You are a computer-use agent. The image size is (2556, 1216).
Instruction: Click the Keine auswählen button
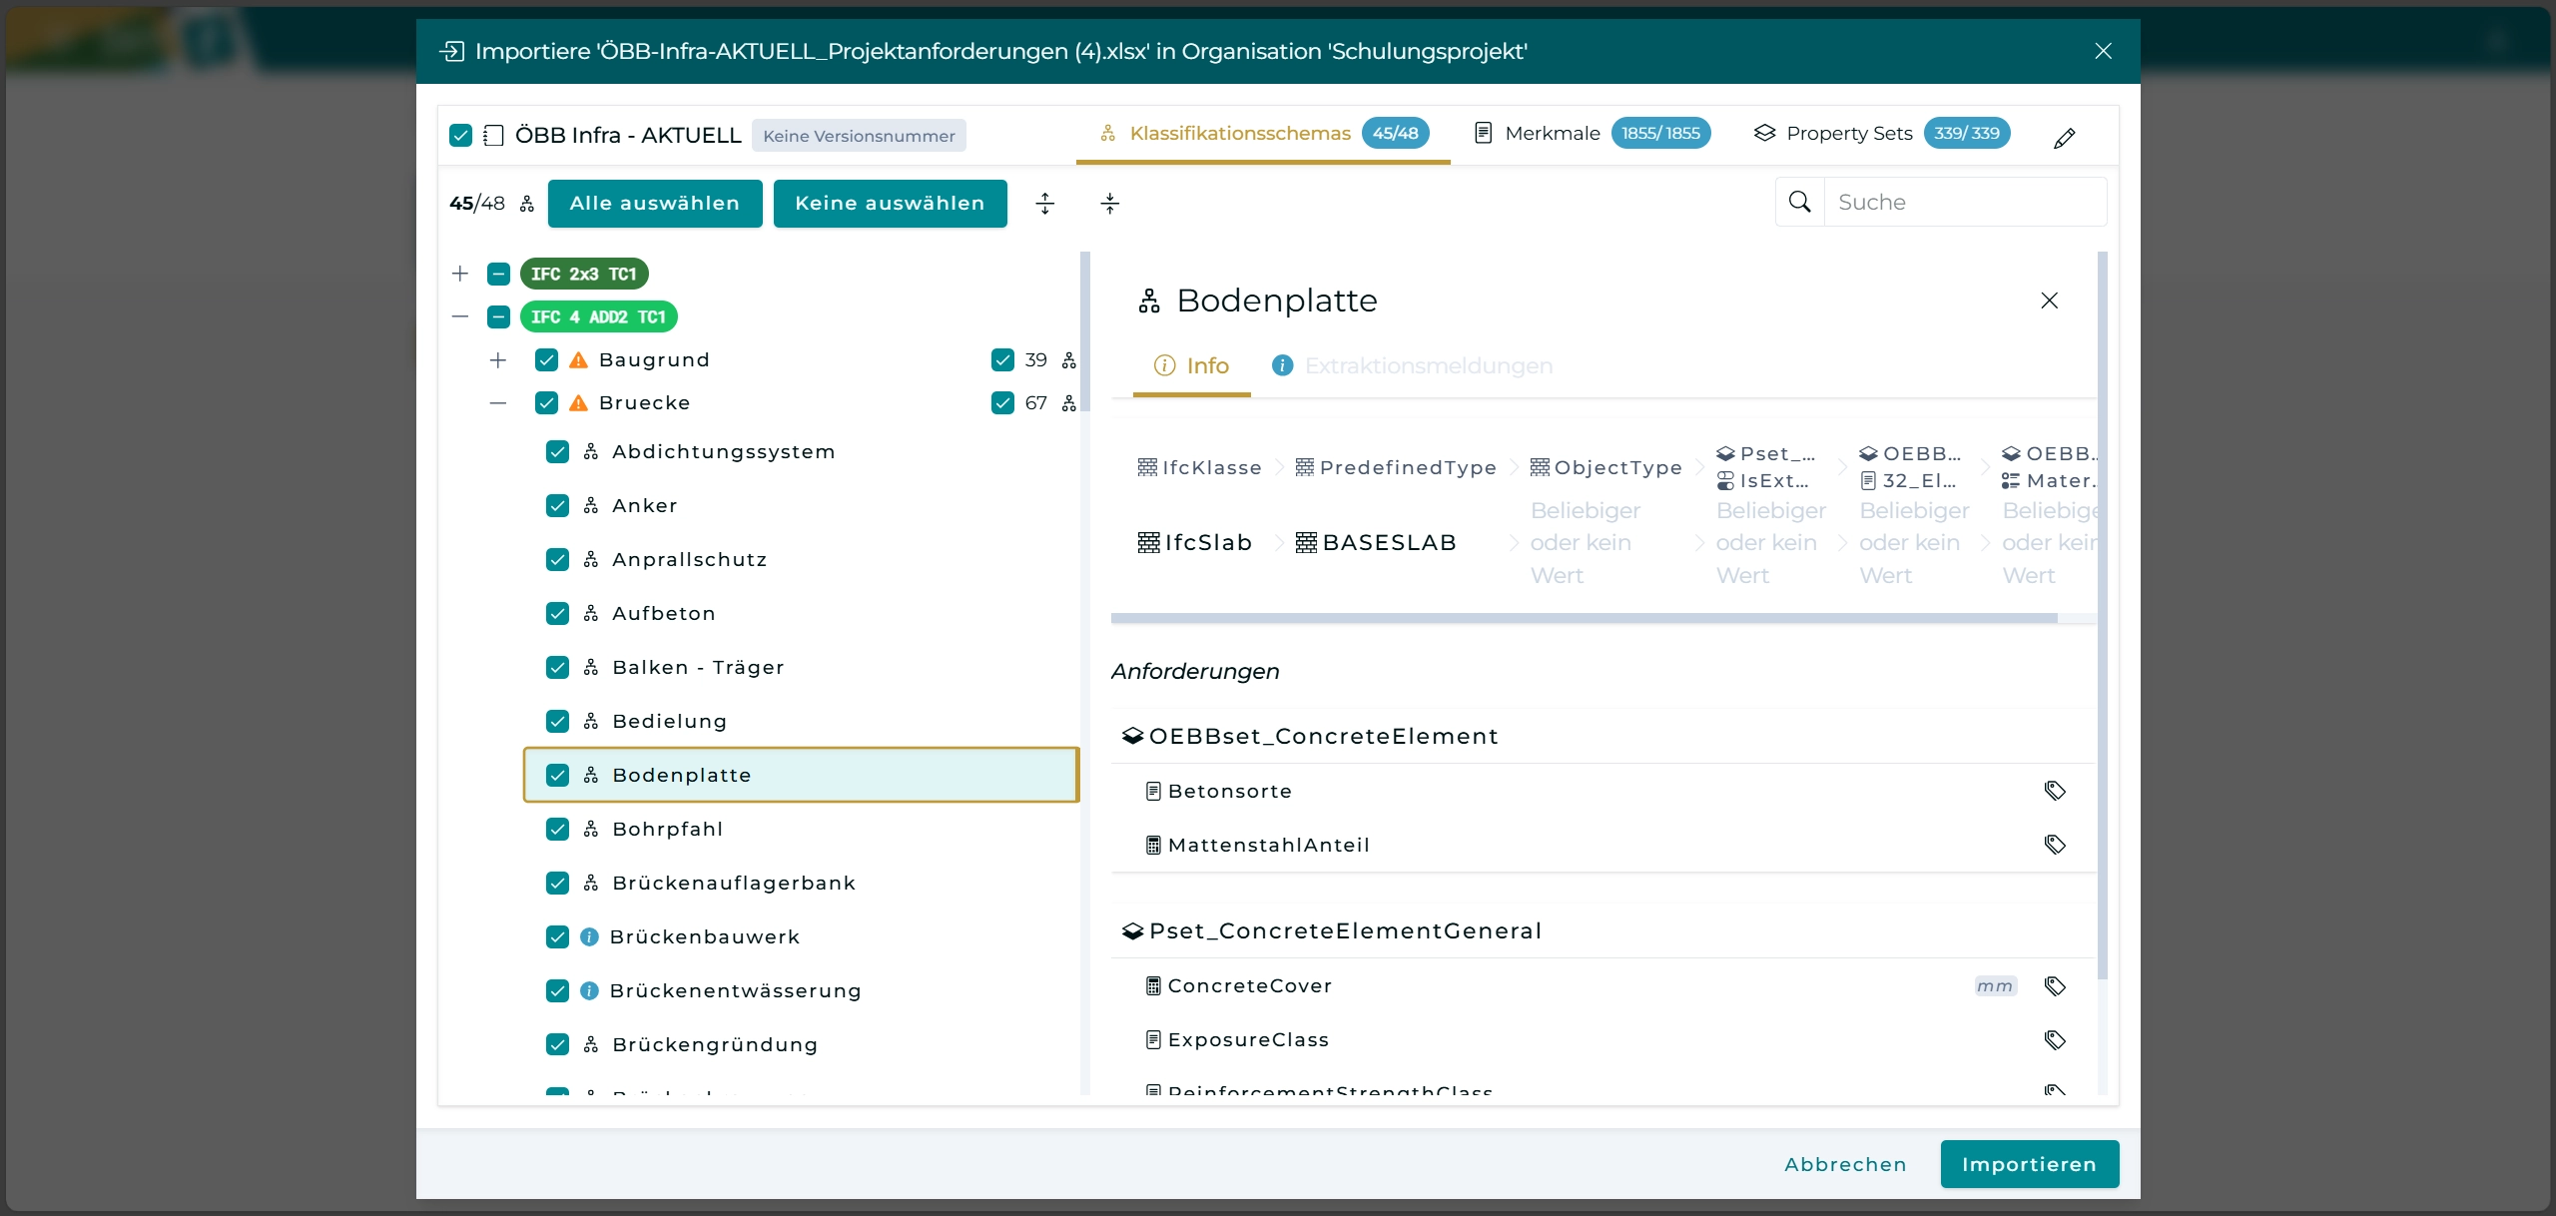coord(890,204)
